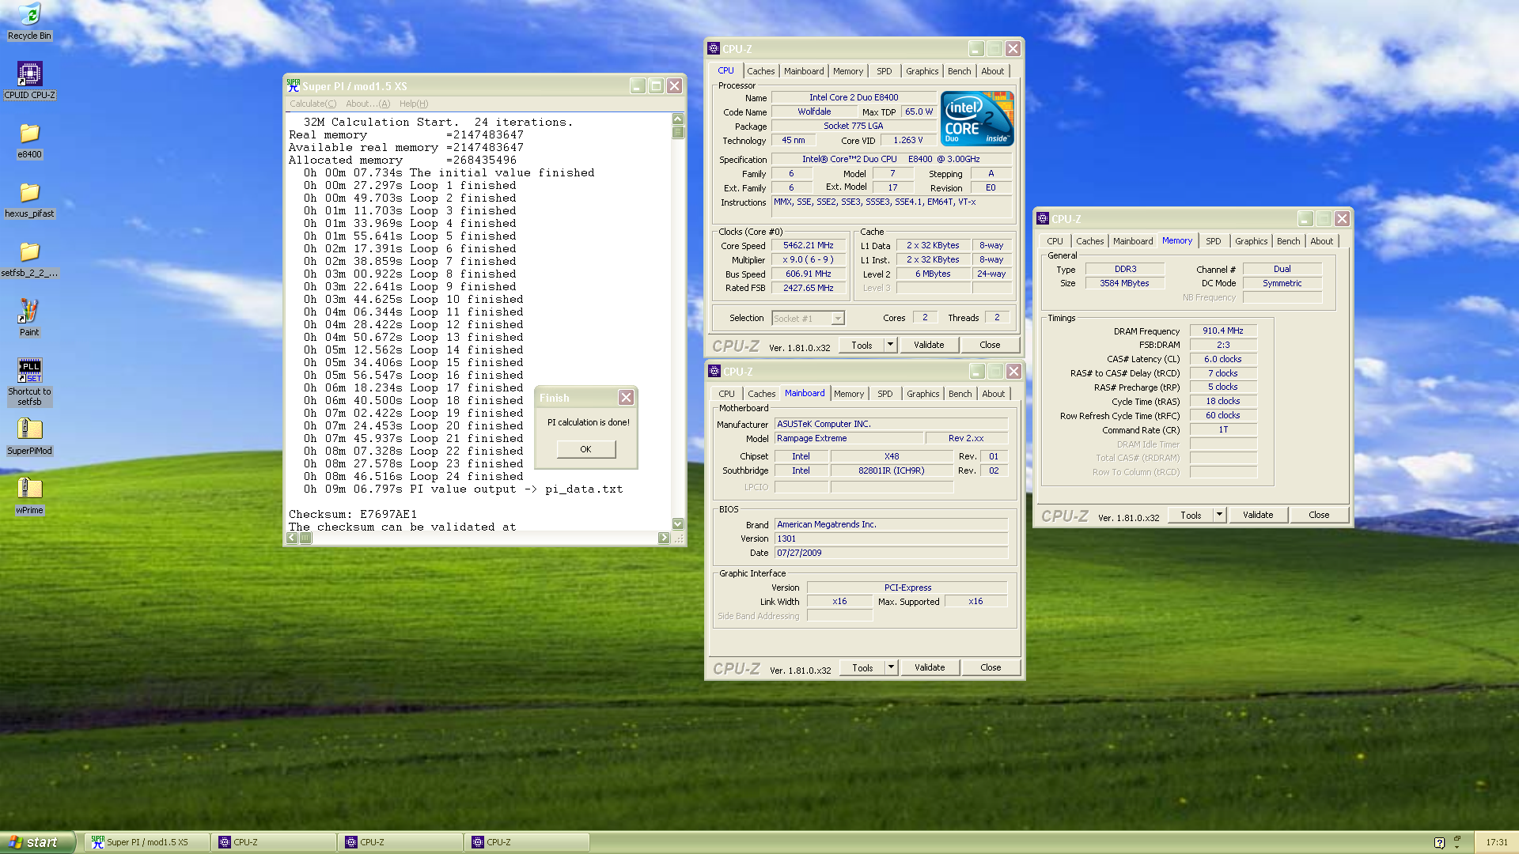
Task: Select the SuperPiMod archive icon
Action: click(x=29, y=436)
